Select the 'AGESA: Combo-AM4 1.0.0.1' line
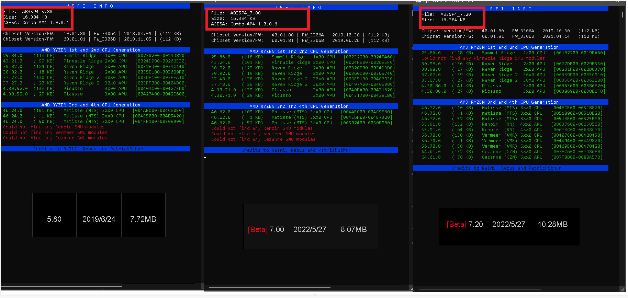The width and height of the screenshot is (628, 298). (x=36, y=23)
